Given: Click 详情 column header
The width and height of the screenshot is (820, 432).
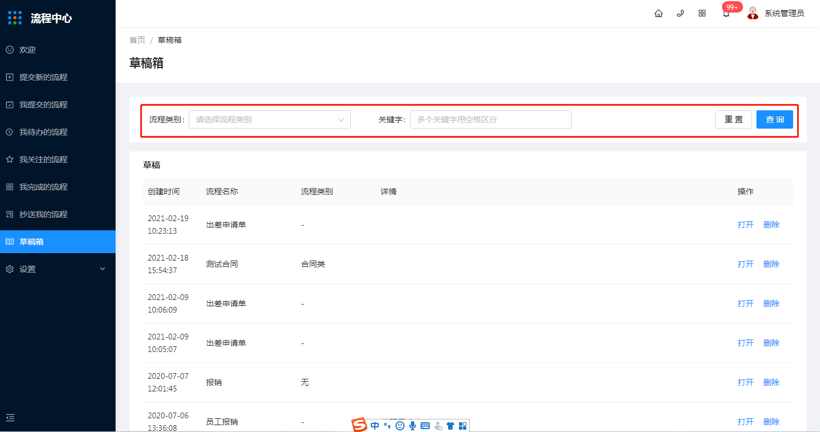Looking at the screenshot, I should point(389,191).
